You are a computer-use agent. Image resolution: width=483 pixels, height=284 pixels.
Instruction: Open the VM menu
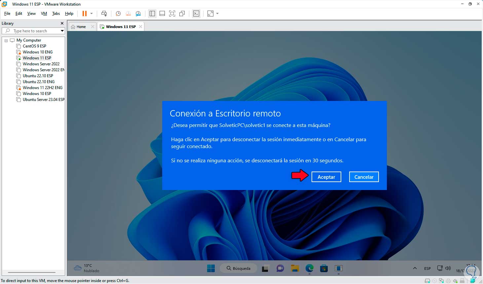pos(44,14)
